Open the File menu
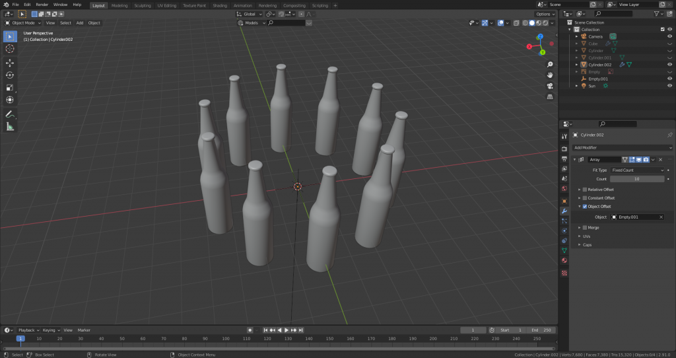The image size is (676, 358). click(16, 5)
